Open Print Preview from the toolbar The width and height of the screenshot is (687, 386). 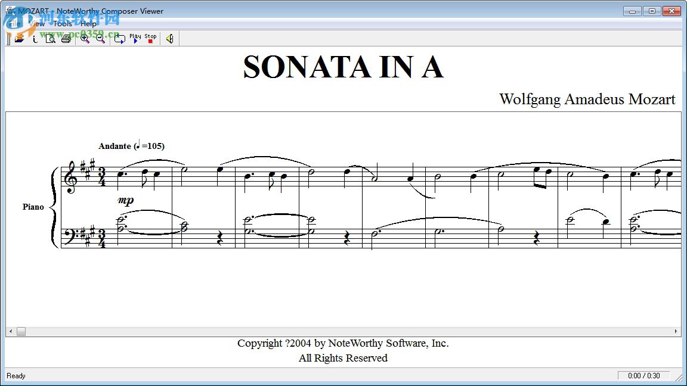[51, 38]
